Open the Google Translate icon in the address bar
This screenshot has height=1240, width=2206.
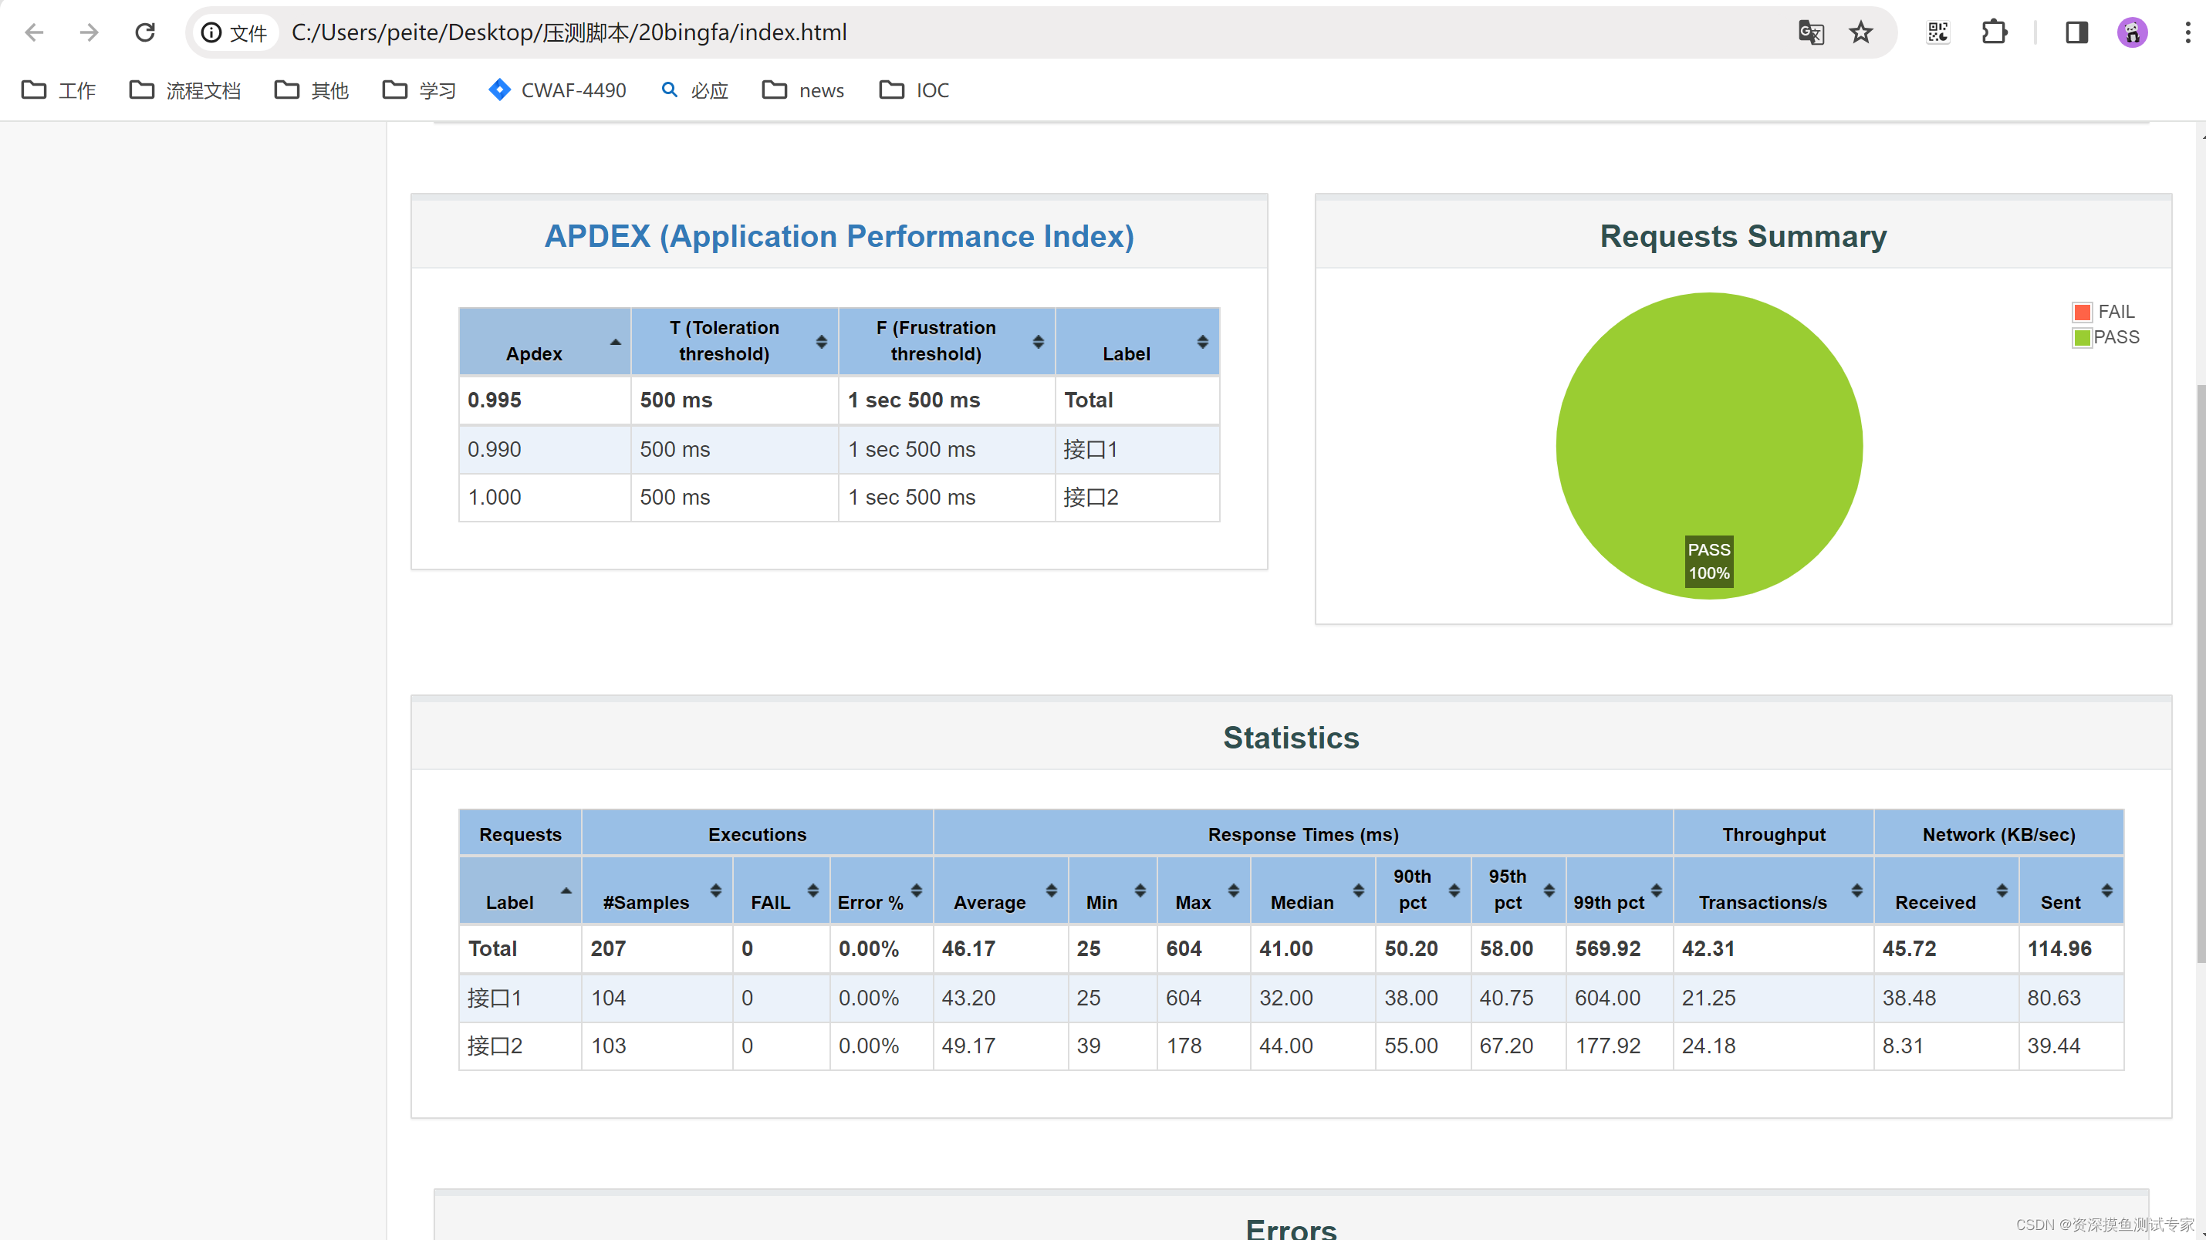[x=1810, y=32]
